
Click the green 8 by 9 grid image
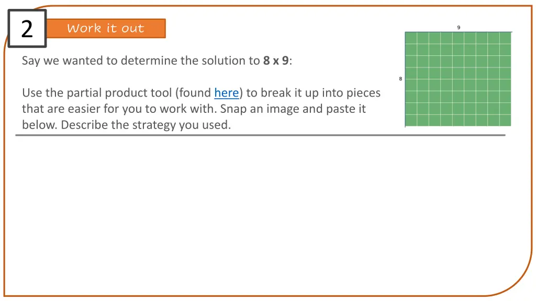(458, 79)
